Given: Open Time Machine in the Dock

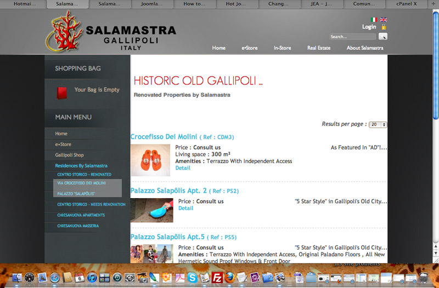Looking at the screenshot, I should [117, 278].
